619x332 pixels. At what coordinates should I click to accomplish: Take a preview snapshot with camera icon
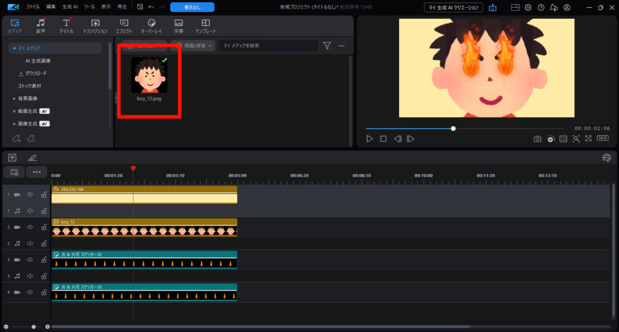(x=537, y=138)
